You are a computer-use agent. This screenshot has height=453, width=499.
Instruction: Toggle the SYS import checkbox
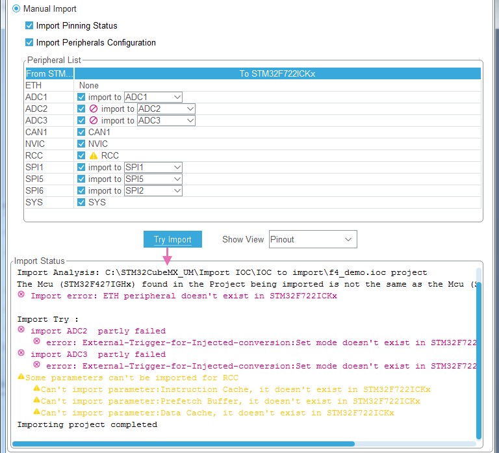[x=81, y=202]
